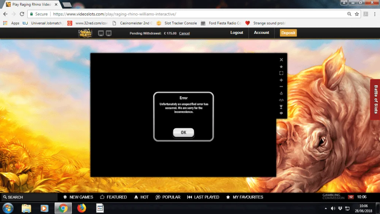
Task: Close the Play Raging Rhino tab
Action: pyautogui.click(x=56, y=4)
